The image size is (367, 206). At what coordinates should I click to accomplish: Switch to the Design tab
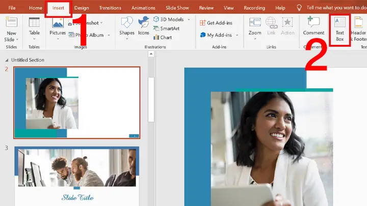tap(82, 8)
